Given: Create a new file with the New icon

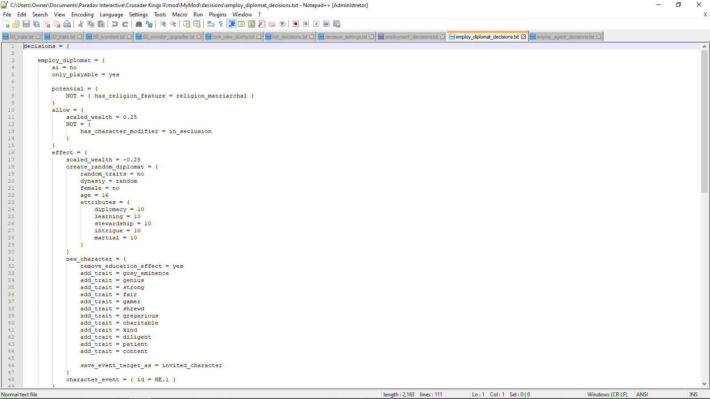Looking at the screenshot, I should pyautogui.click(x=6, y=24).
